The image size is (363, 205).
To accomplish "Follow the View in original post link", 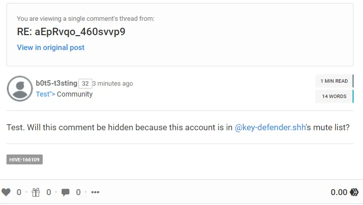I will [51, 48].
